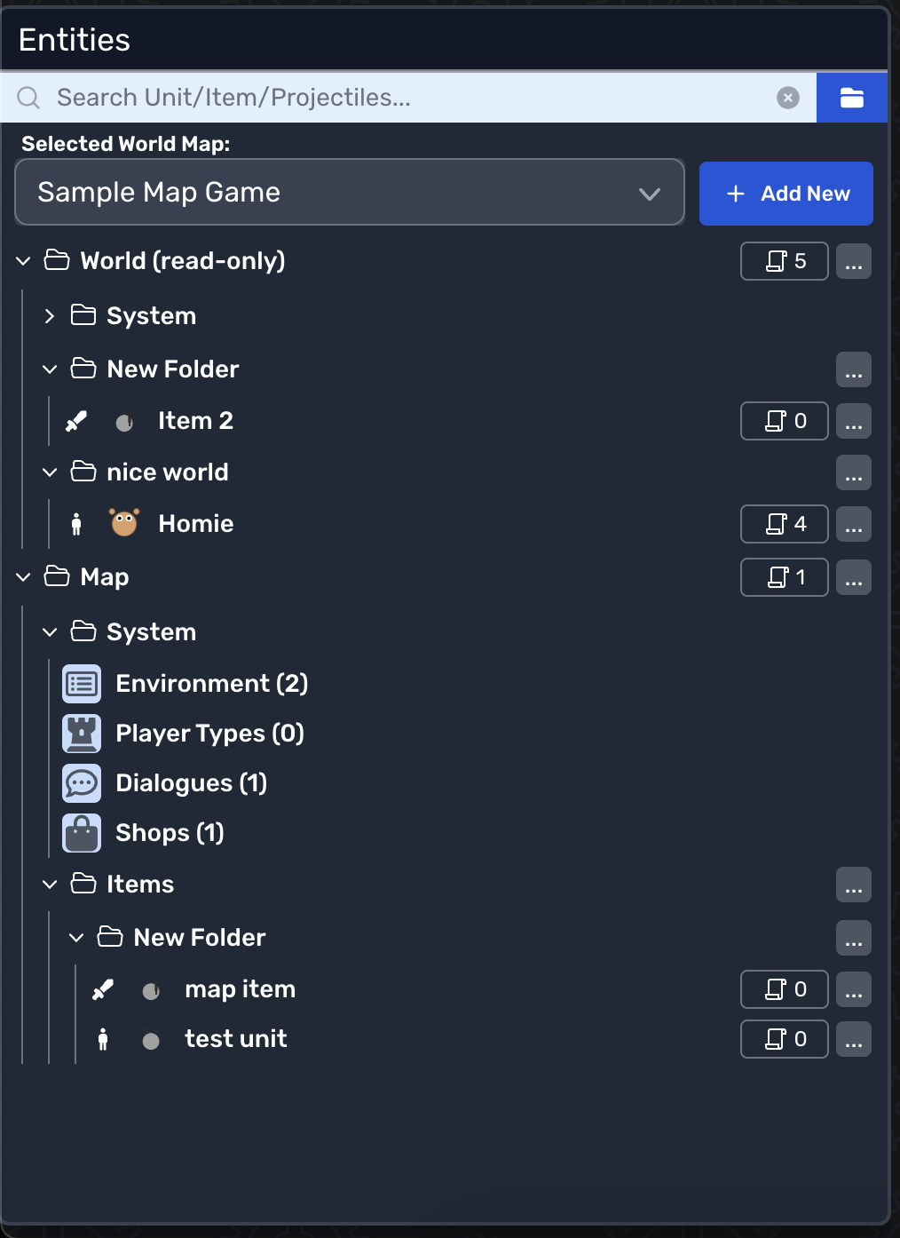Click the Dialogues speech bubble icon
The height and width of the screenshot is (1238, 900).
pos(82,783)
